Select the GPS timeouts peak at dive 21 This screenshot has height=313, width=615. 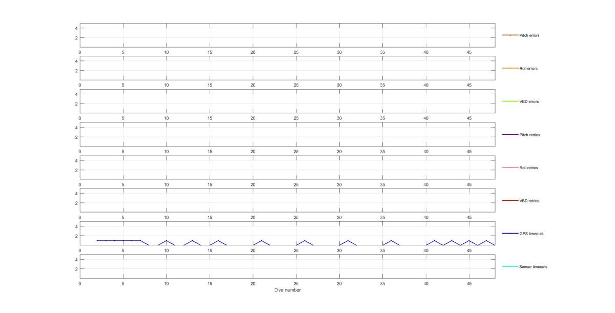[x=261, y=241]
